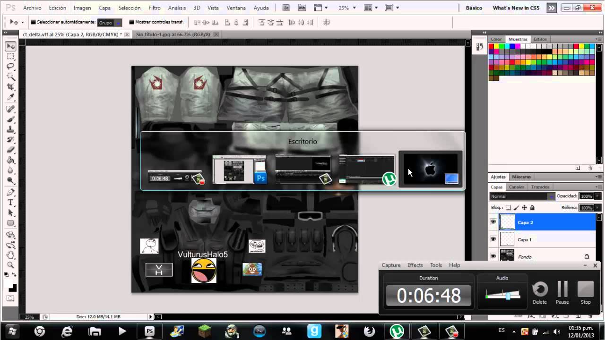Enable the Seleccionar automáticamente checkbox
Viewport: 605px width, 340px height.
coord(33,22)
